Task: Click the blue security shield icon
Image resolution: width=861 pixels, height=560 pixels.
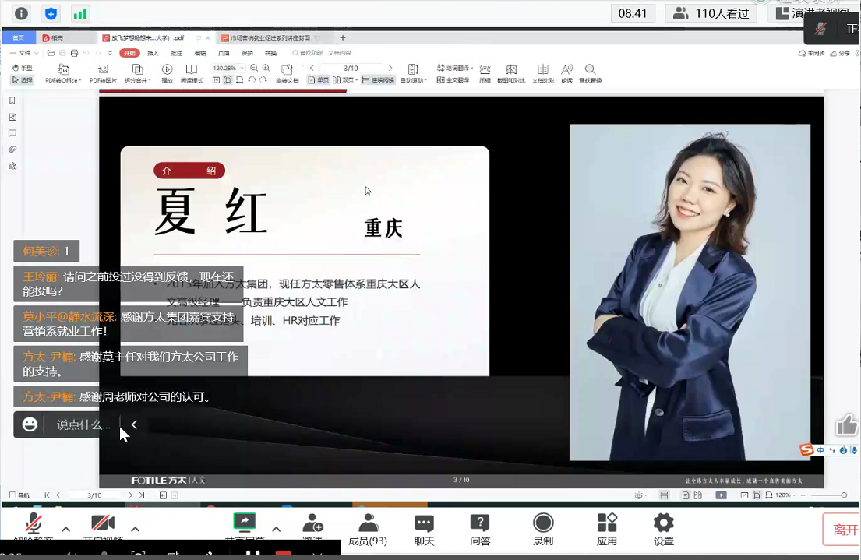Action: (x=51, y=13)
